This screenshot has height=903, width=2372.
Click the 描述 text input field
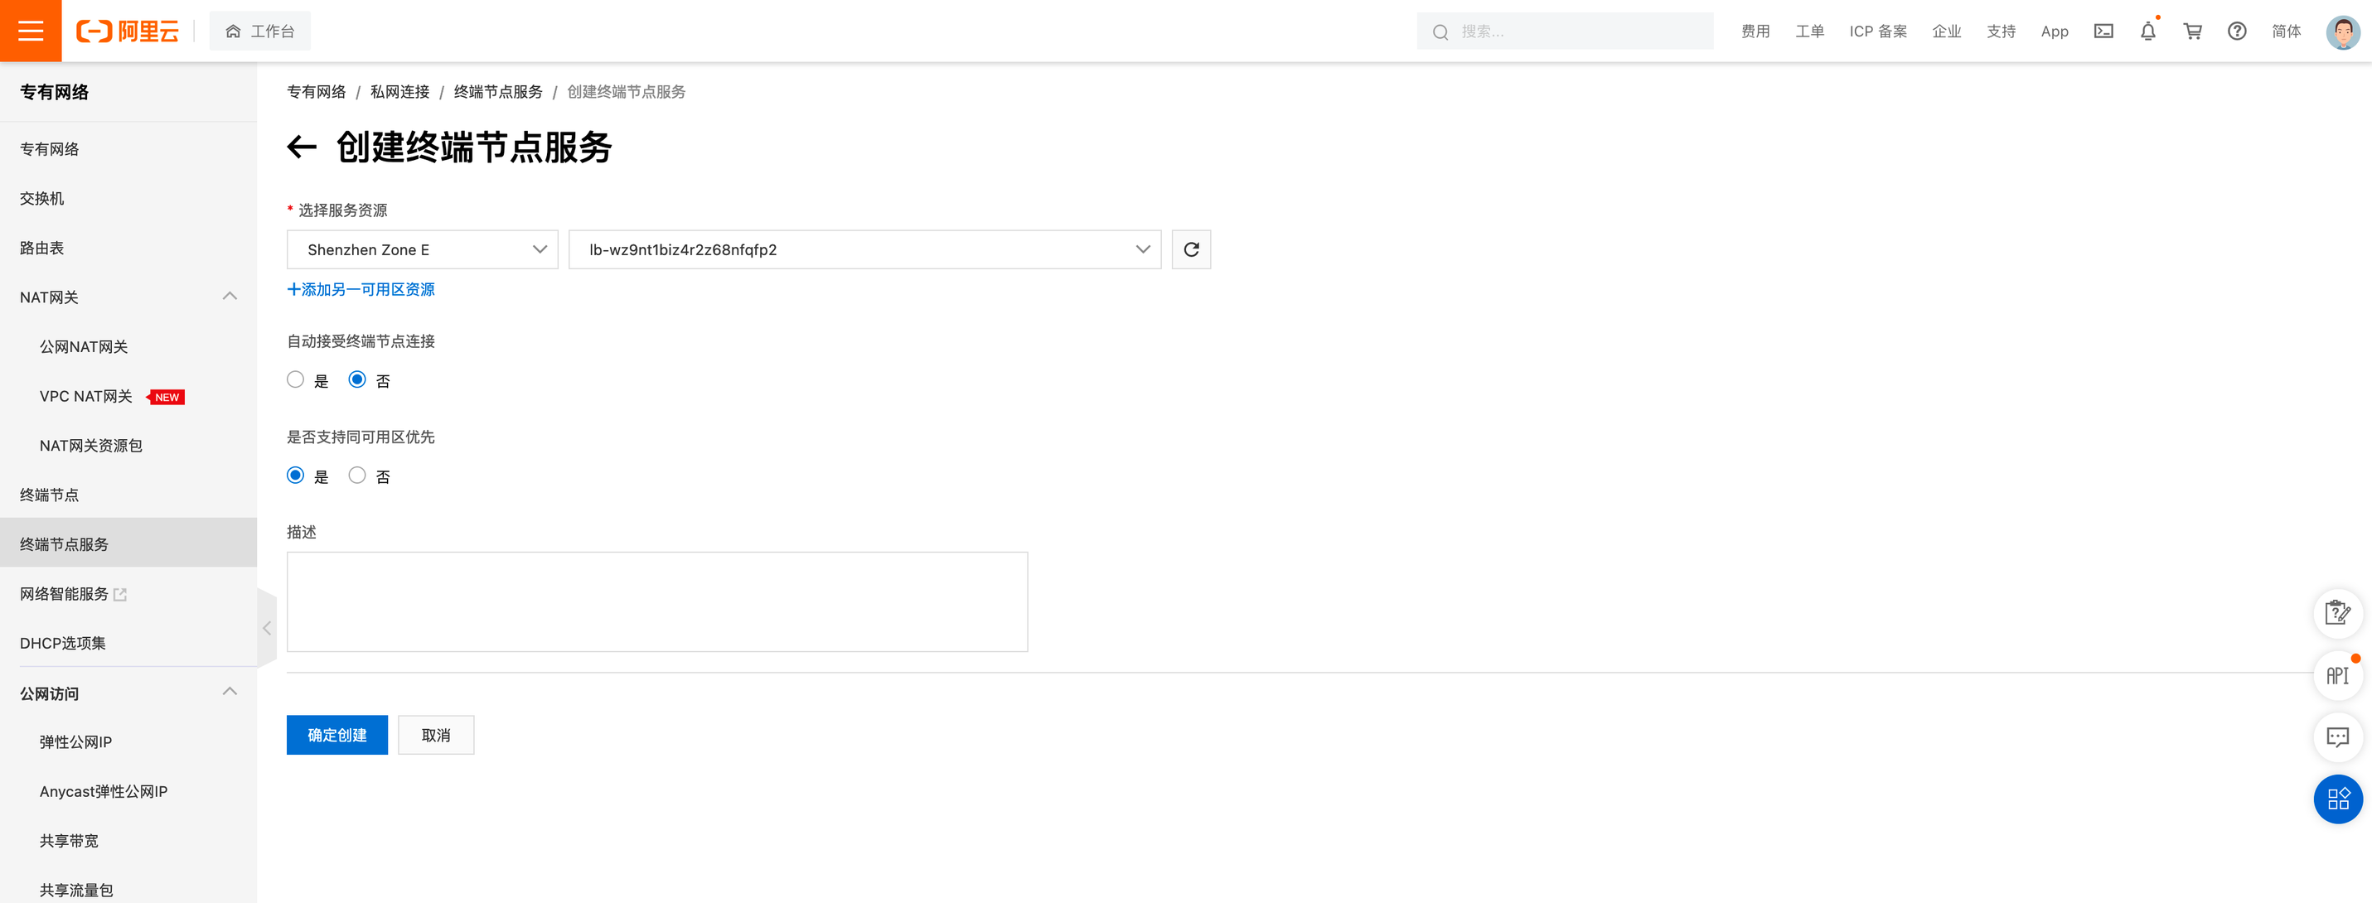[x=658, y=602]
